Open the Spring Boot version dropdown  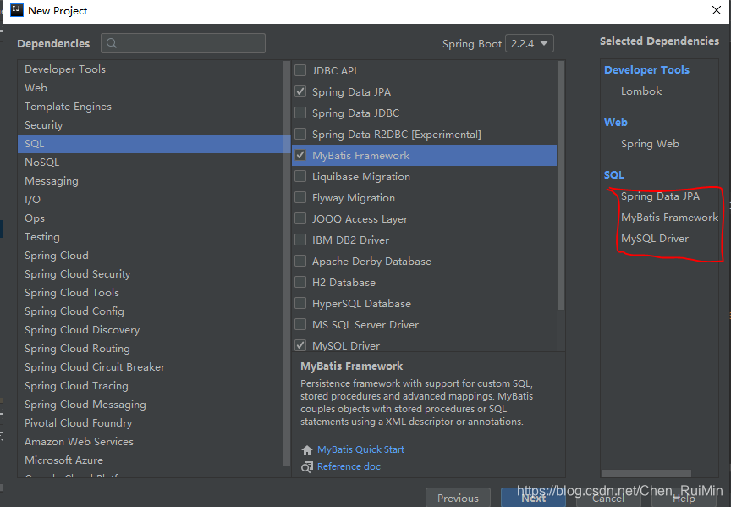point(530,43)
